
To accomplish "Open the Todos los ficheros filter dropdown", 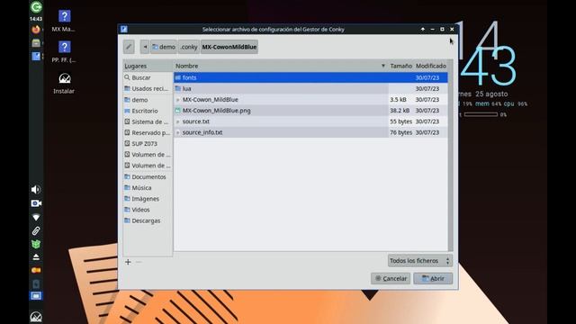I will coord(420,261).
